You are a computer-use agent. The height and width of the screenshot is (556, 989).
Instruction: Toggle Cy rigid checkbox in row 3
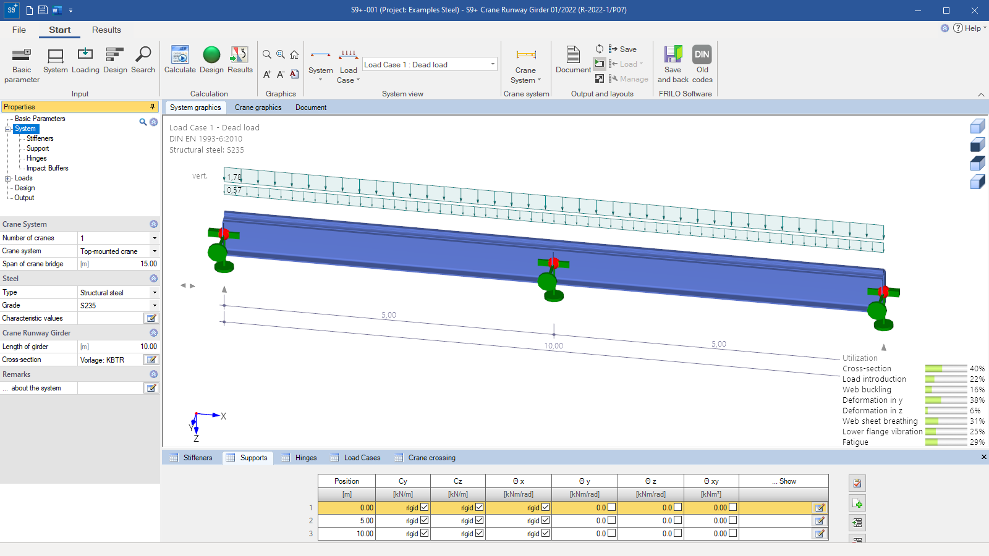point(424,533)
